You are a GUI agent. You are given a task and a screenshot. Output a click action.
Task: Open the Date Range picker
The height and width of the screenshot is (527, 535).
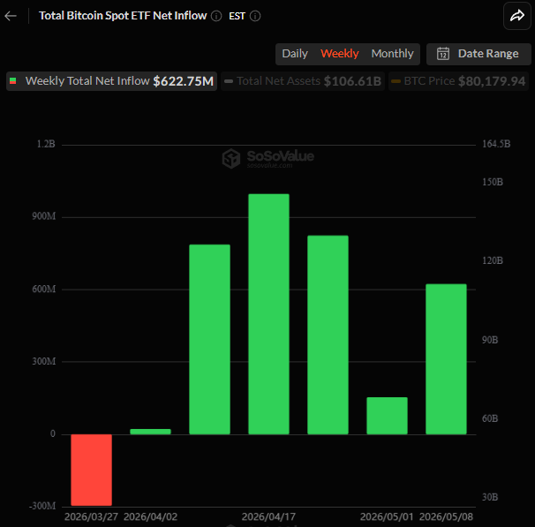(478, 54)
